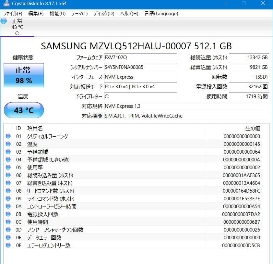Click the blue indicator on the 電源投入回数 row
The image size is (273, 264).
click(8, 214)
